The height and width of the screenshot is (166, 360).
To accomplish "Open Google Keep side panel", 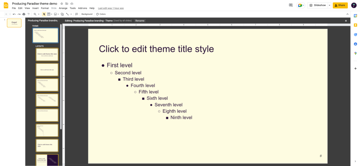I will pyautogui.click(x=355, y=25).
